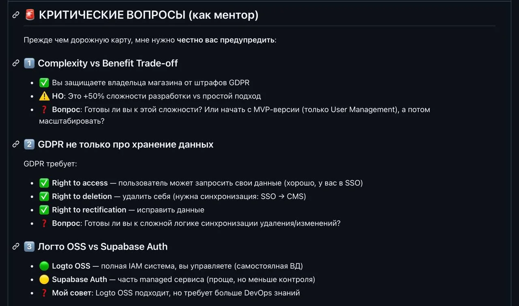Click the green checkmark beside Right to deletion
The width and height of the screenshot is (519, 306).
(x=44, y=196)
